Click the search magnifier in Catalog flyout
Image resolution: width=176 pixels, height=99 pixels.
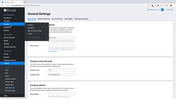(31, 37)
